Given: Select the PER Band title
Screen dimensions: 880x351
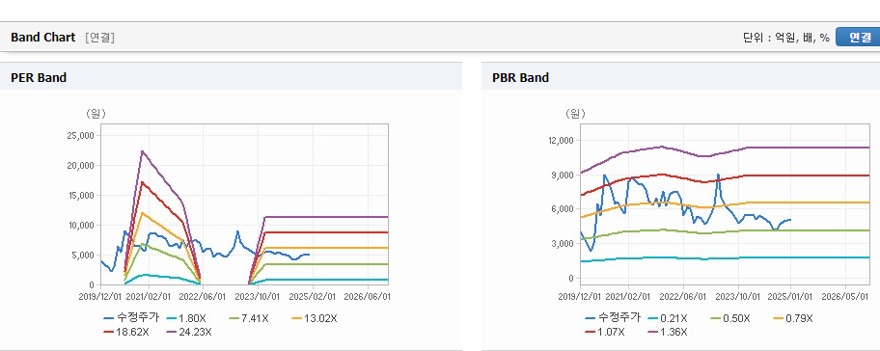Looking at the screenshot, I should pyautogui.click(x=39, y=78).
